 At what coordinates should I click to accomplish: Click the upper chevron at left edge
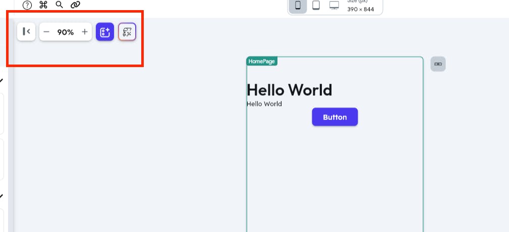(x=2, y=80)
